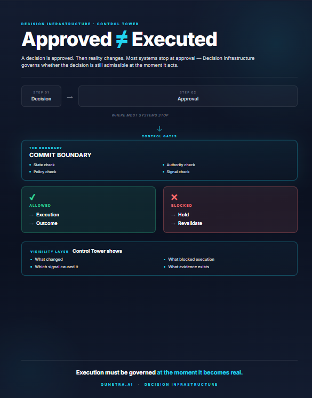The height and width of the screenshot is (398, 312).
Task: Click the COMMIT BOUNDARY heading
Action: pyautogui.click(x=60, y=155)
